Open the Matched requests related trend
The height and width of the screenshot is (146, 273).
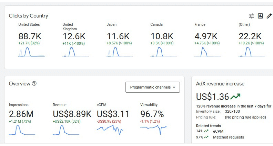click(x=228, y=137)
